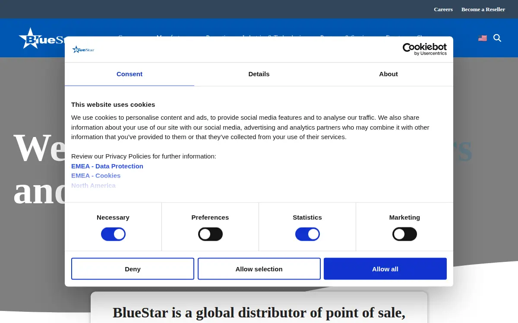
Task: Select the US flag language icon
Action: click(x=483, y=38)
